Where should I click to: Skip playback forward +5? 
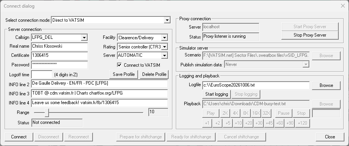[228, 123]
